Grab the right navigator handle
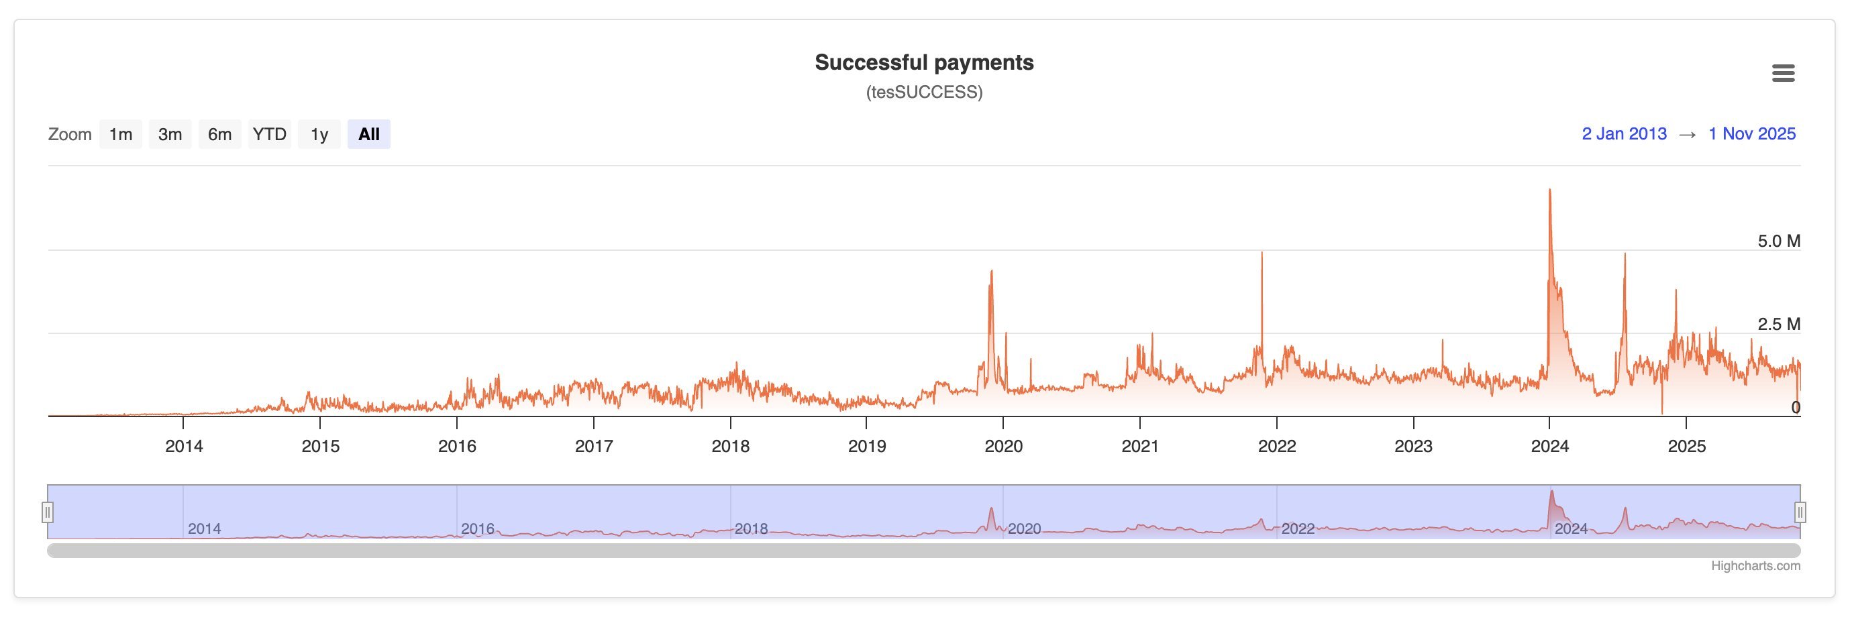Image resolution: width=1852 pixels, height=617 pixels. tap(1800, 512)
